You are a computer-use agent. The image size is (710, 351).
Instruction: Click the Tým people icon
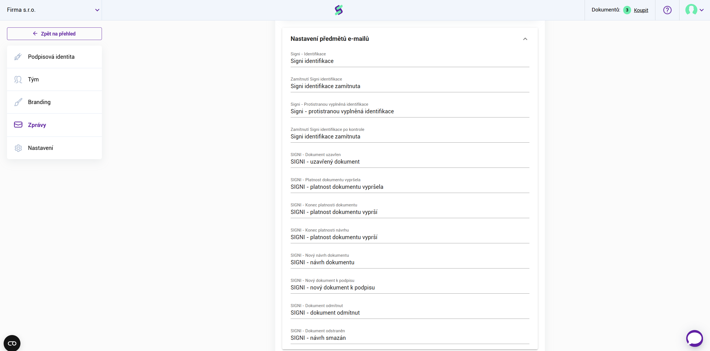[x=18, y=79]
